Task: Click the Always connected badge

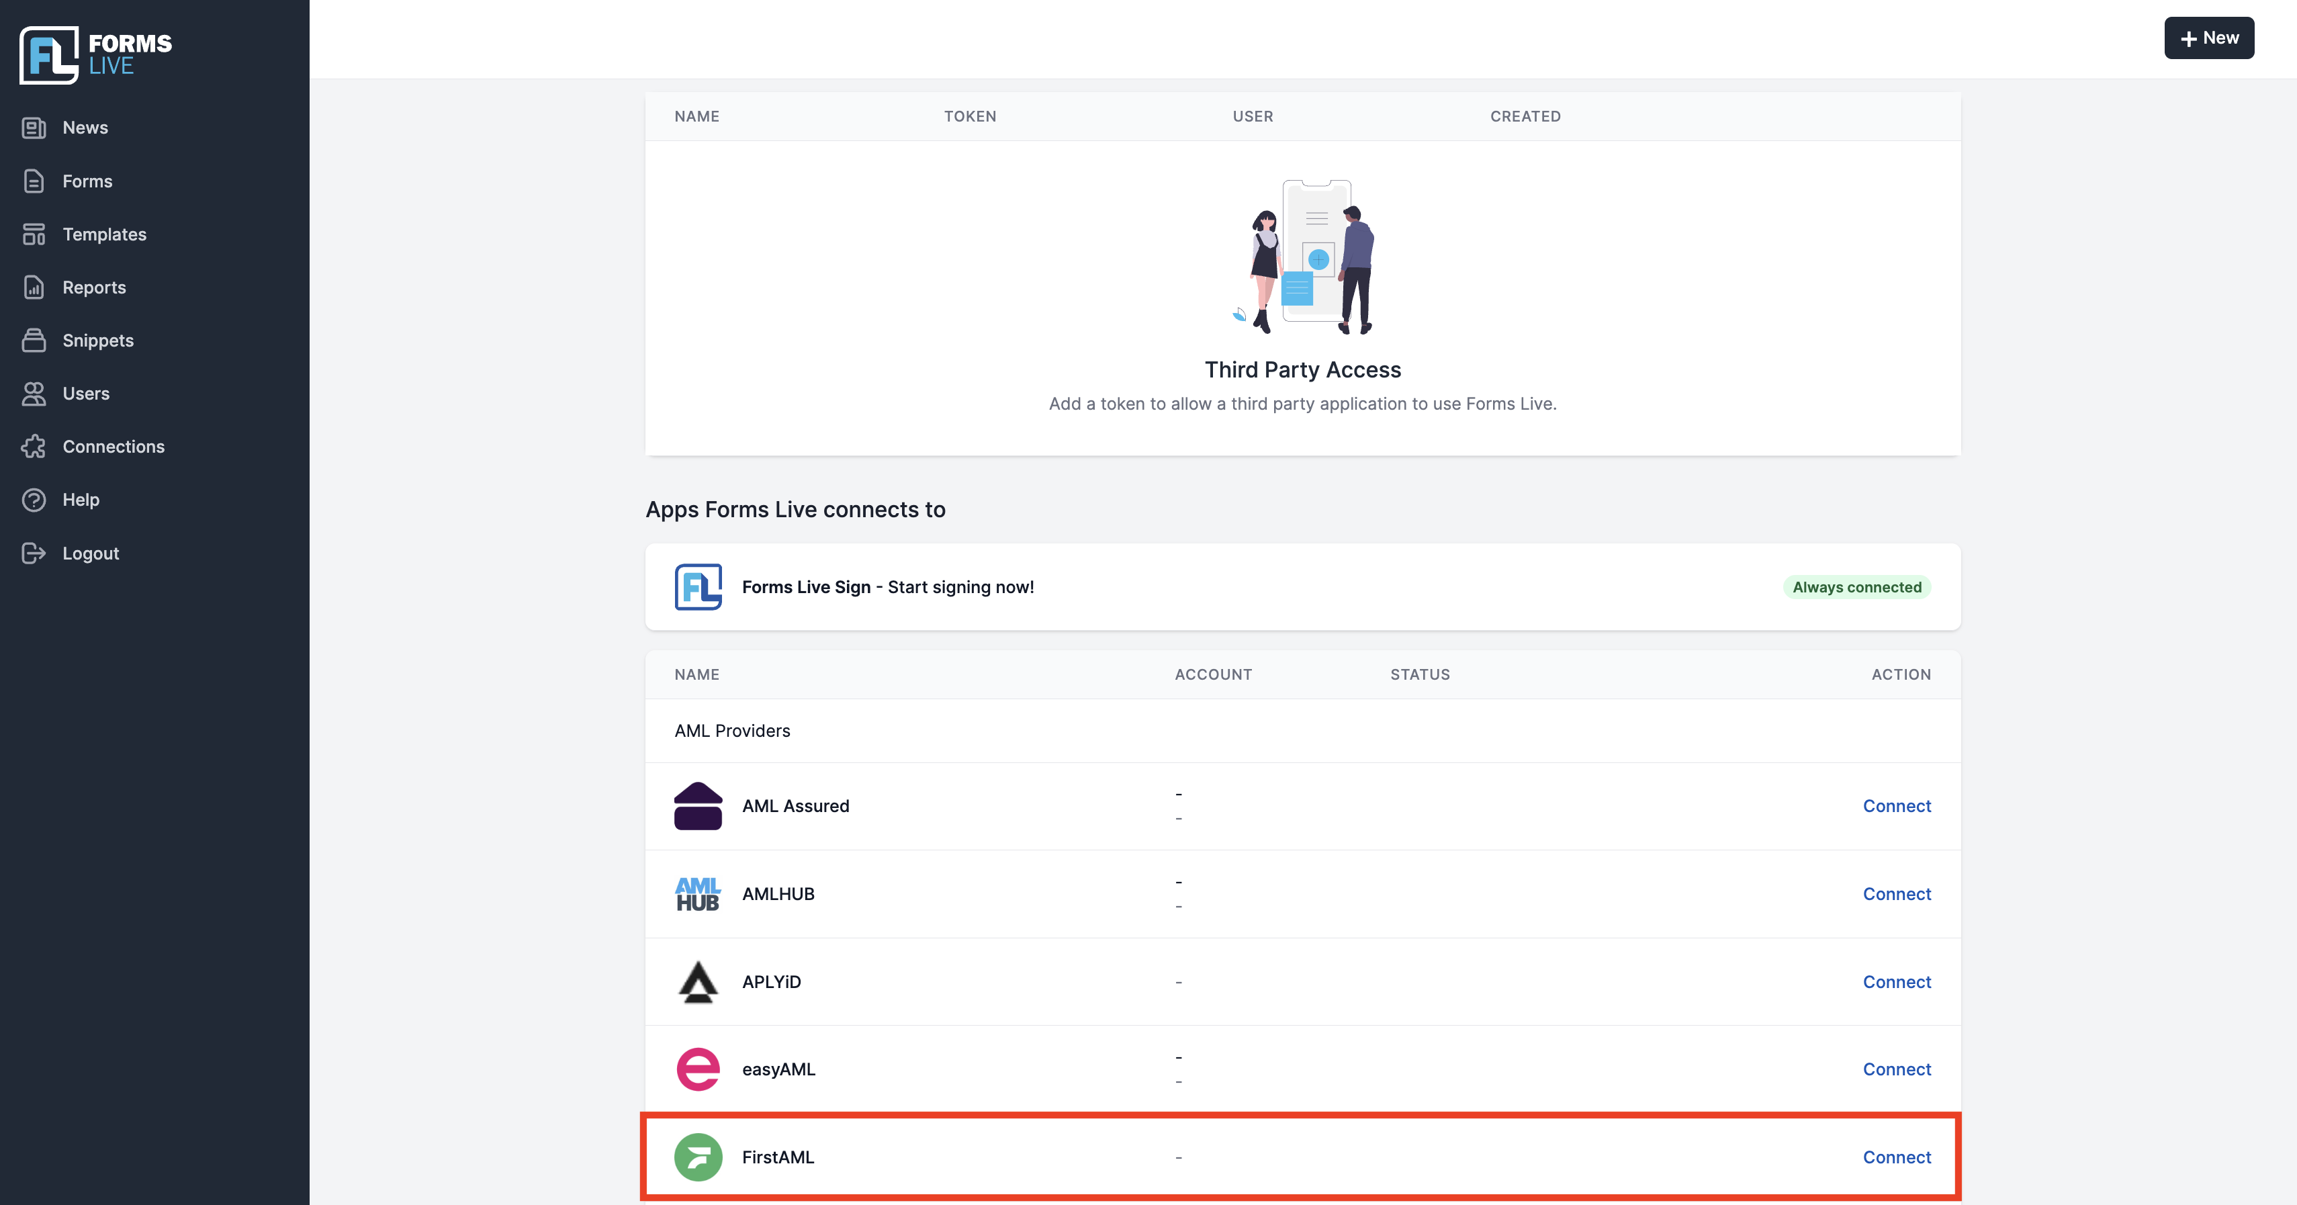Action: 1856,587
